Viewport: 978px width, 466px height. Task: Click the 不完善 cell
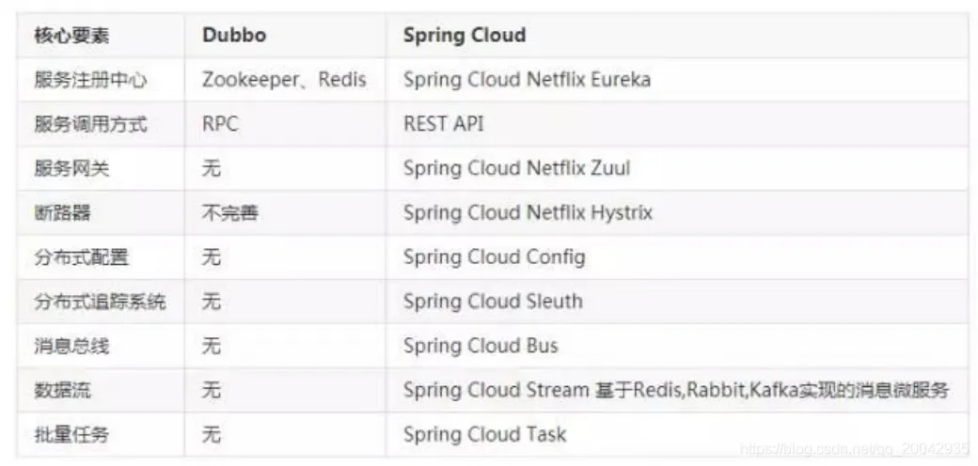pyautogui.click(x=229, y=213)
